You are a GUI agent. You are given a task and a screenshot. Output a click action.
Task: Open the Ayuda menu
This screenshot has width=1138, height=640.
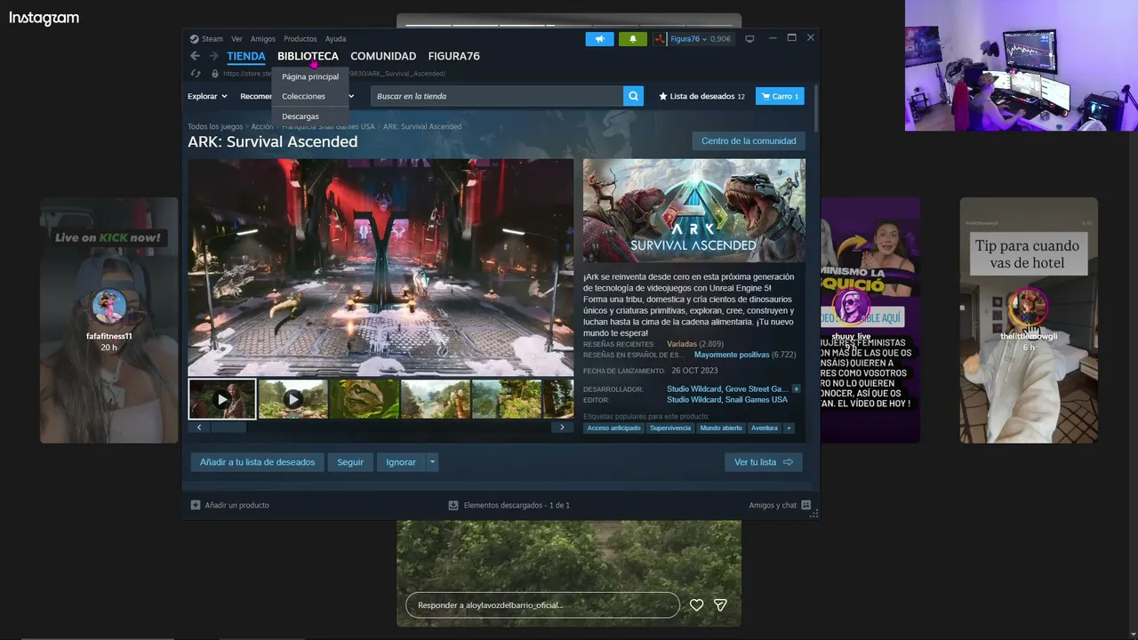click(335, 39)
